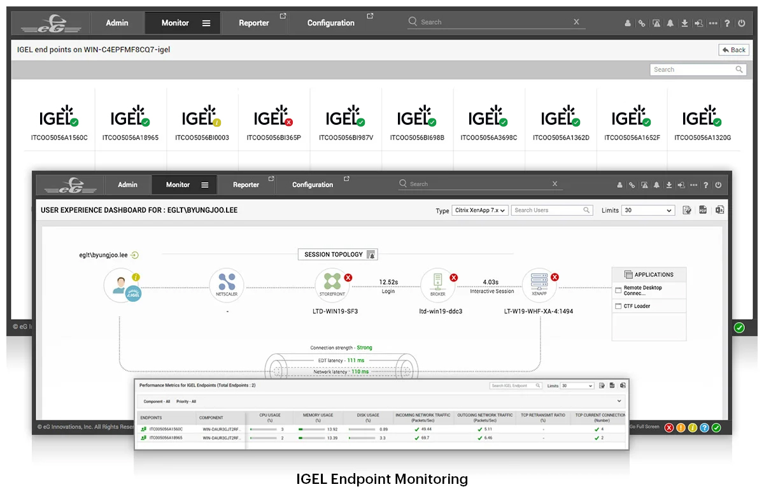The width and height of the screenshot is (764, 503).
Task: Open the user profile icon in the IGEL end points window
Action: coord(628,23)
